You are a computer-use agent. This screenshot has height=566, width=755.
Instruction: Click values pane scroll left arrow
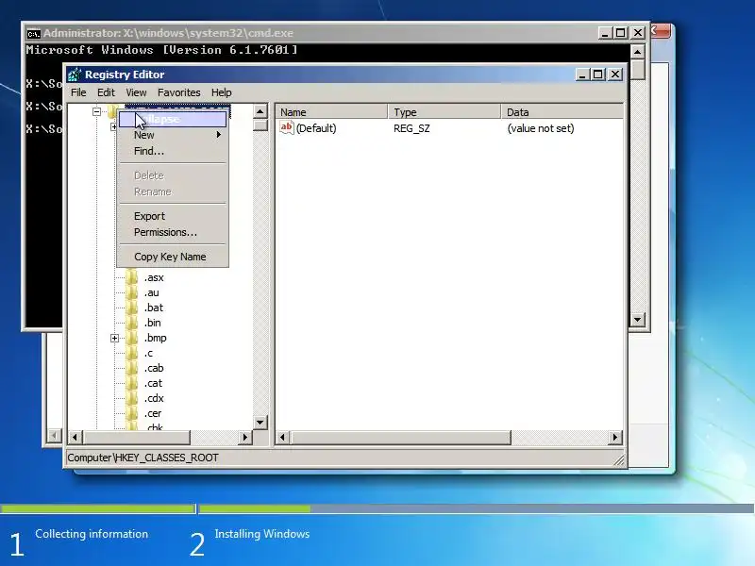coord(282,437)
